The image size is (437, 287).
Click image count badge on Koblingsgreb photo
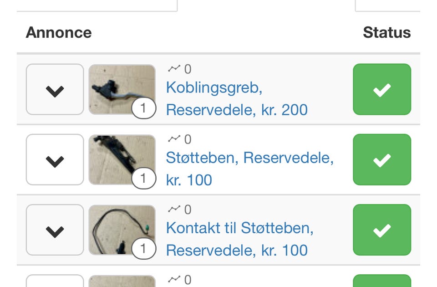click(143, 109)
